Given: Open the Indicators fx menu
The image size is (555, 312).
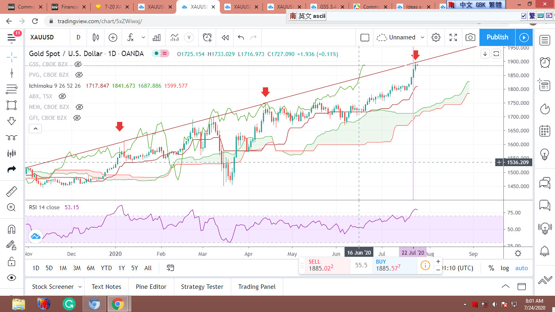Looking at the screenshot, I should coord(131,37).
